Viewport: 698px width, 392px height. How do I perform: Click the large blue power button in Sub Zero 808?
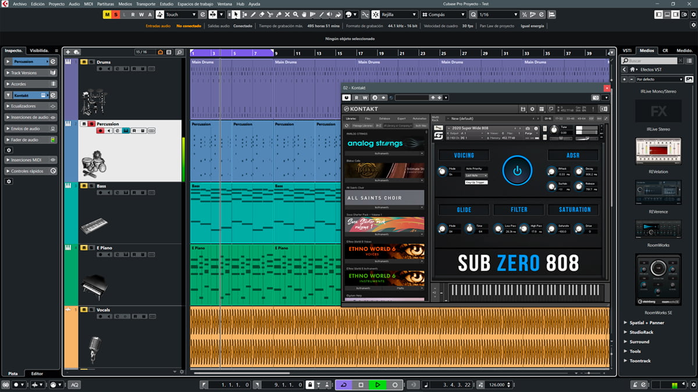tap(517, 170)
